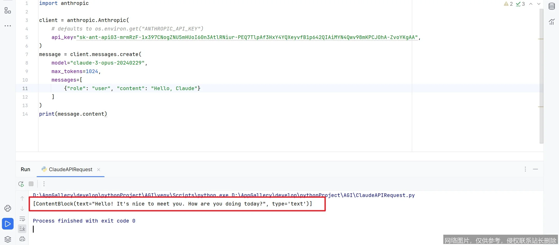
Task: Jump to previous highlighted problem chevron
Action: [x=531, y=4]
